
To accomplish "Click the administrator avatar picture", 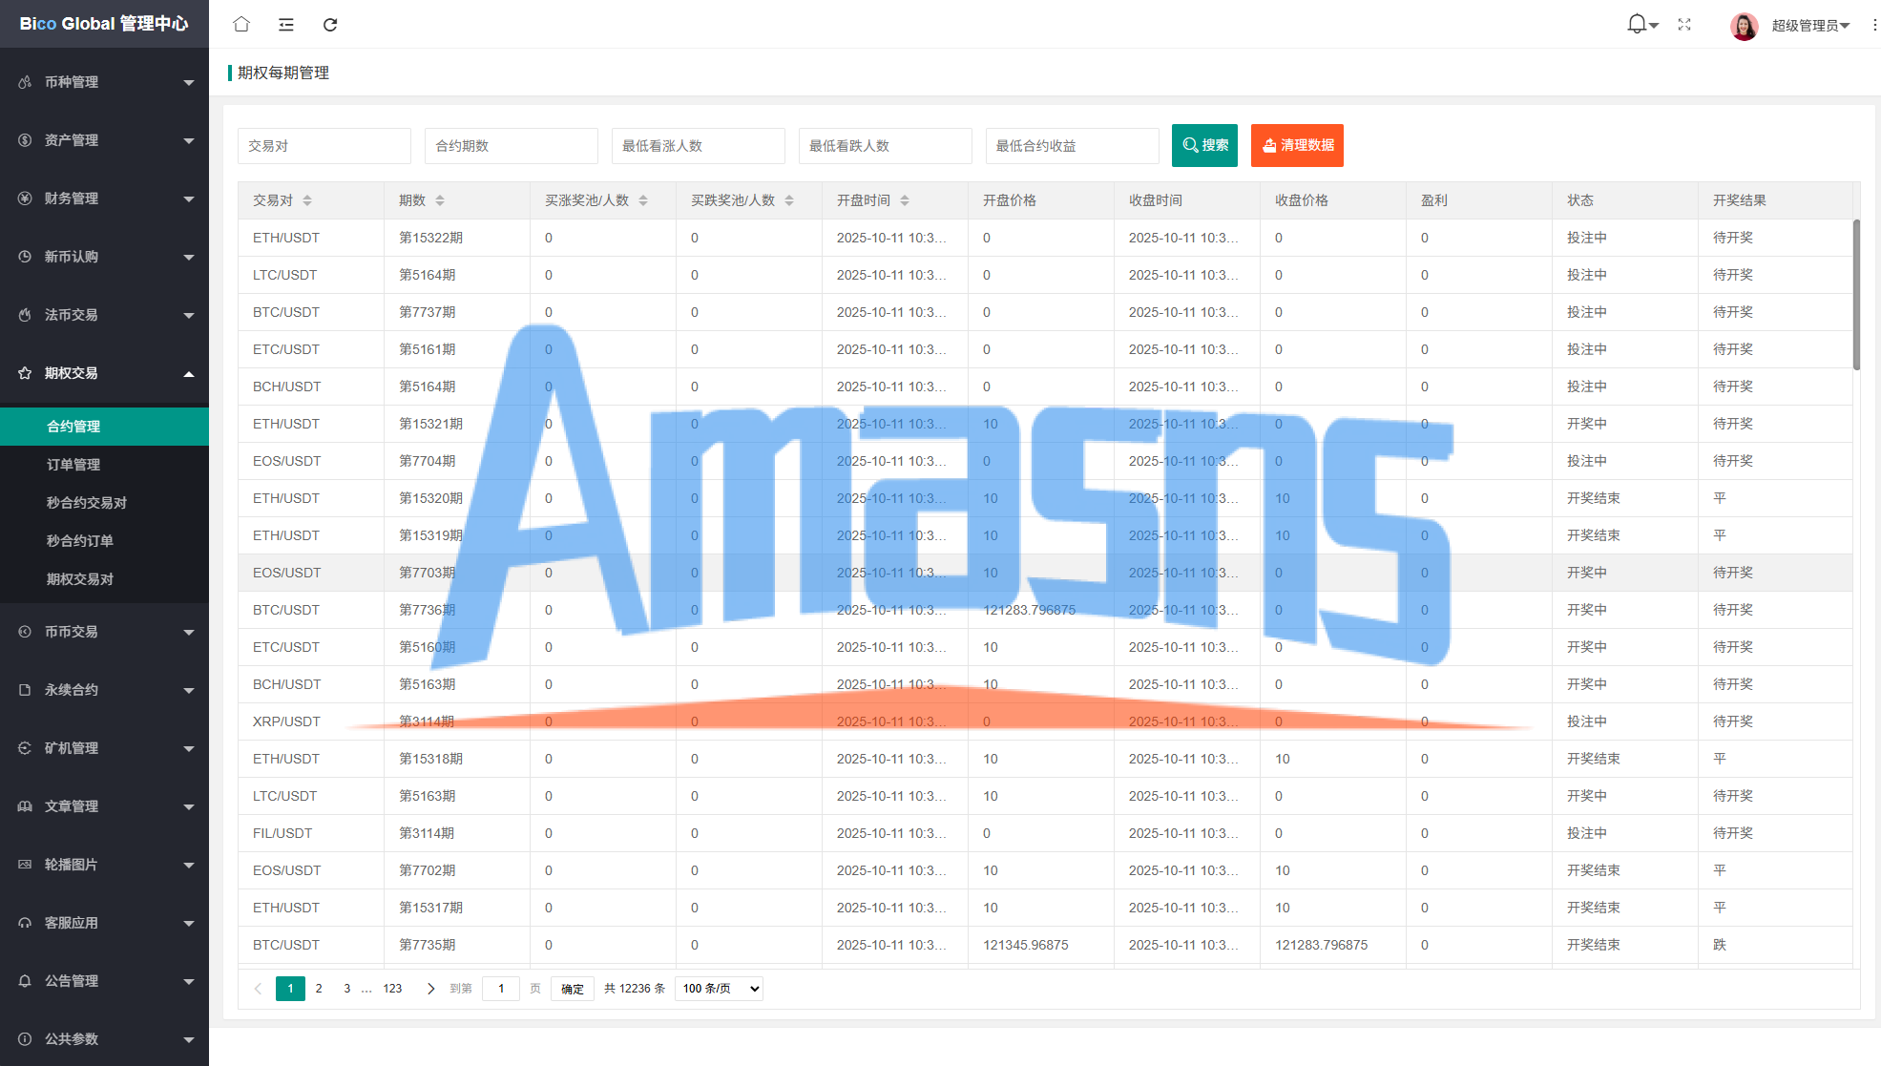I will click(x=1744, y=26).
